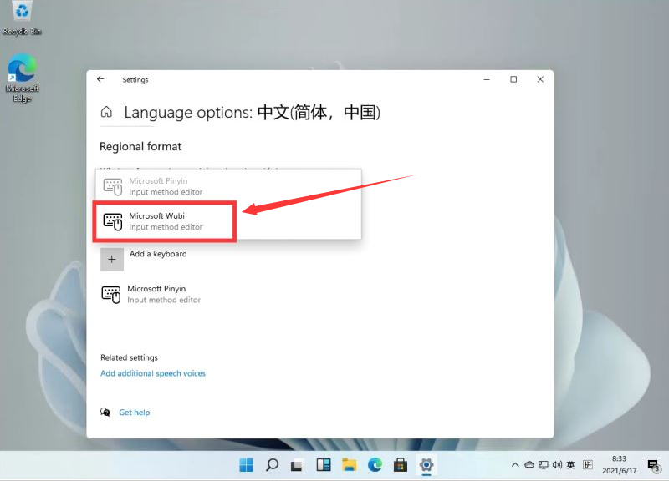669x481 pixels.
Task: Click Add a keyboard
Action: coord(158,254)
